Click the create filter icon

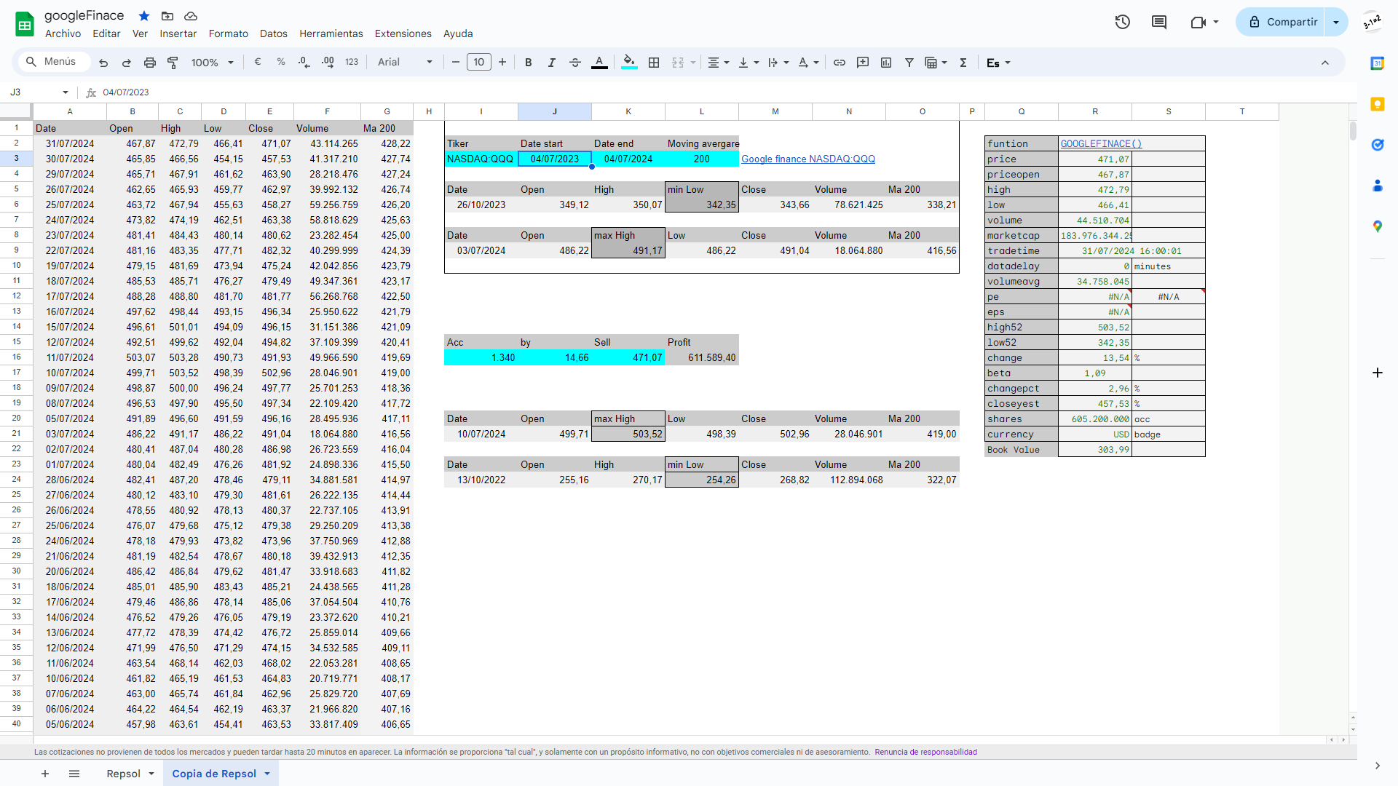909,63
